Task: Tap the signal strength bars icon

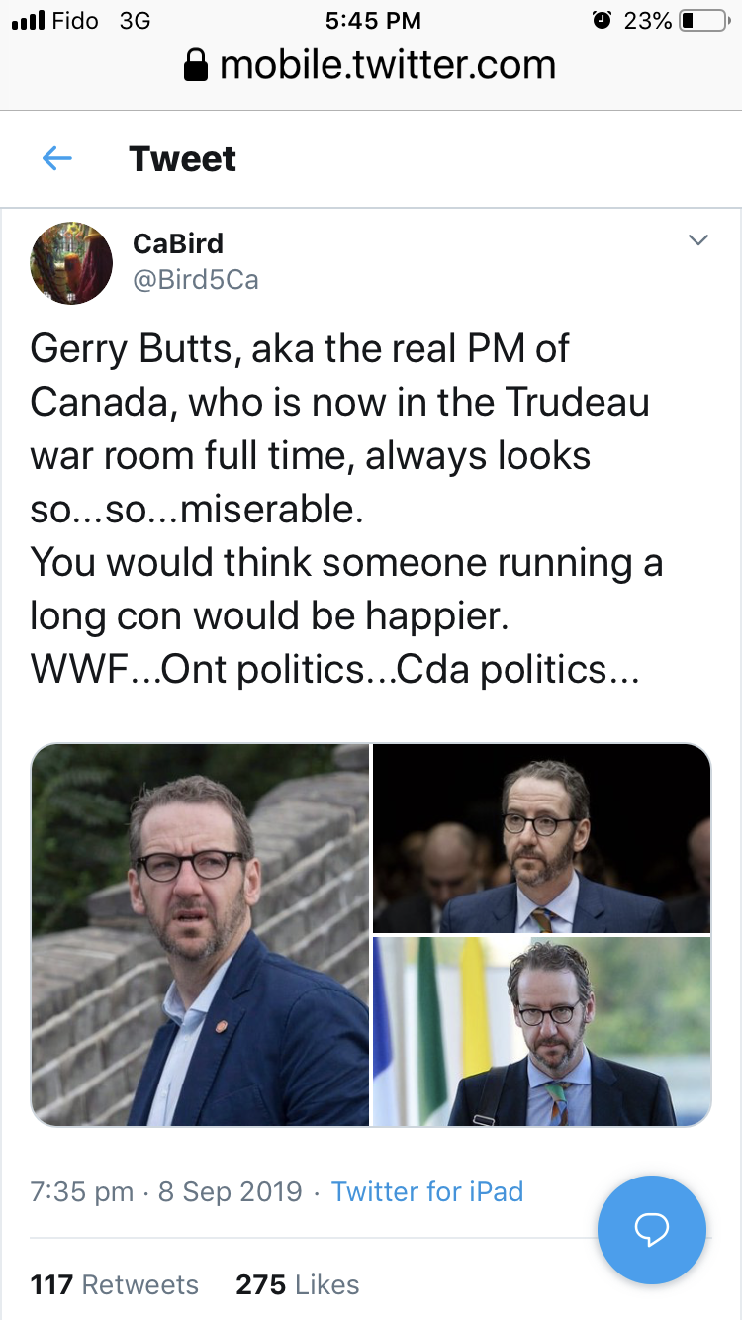Action: click(28, 20)
